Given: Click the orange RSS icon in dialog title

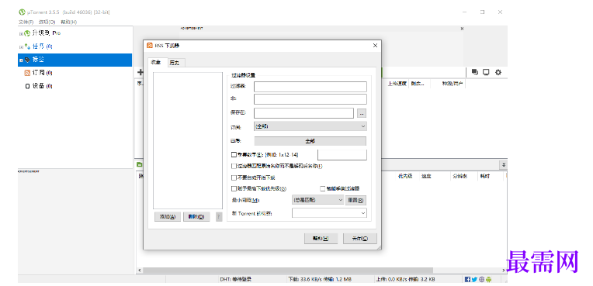Looking at the screenshot, I should (x=150, y=45).
